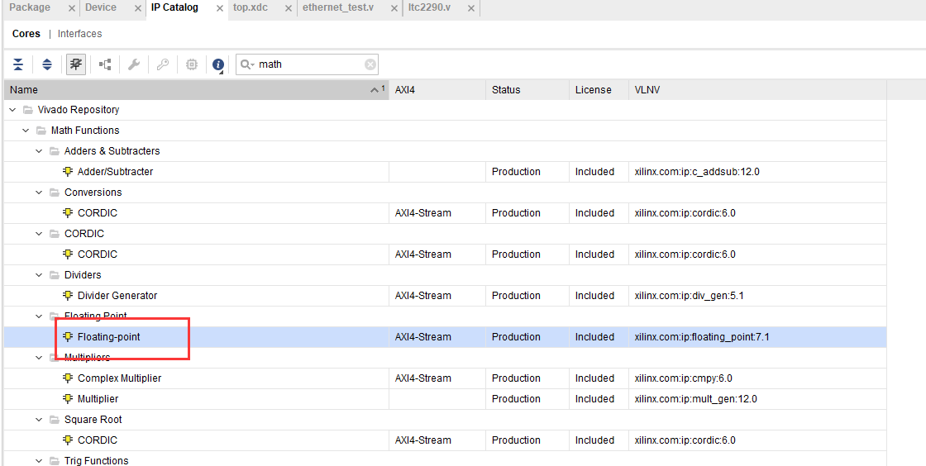926x466 pixels.
Task: Select the Adder/Subtracter IP core
Action: pos(115,172)
